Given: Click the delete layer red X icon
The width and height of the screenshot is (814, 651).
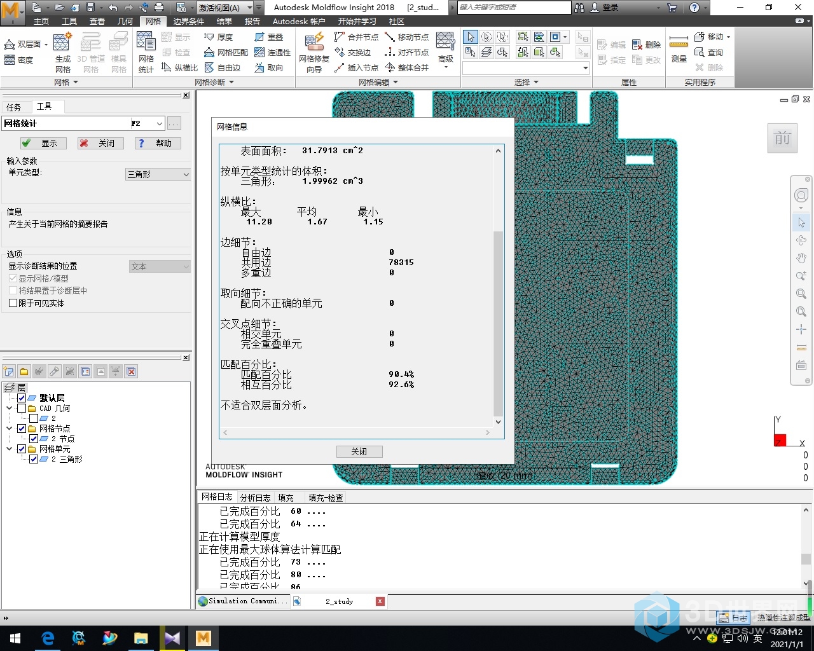Looking at the screenshot, I should click(131, 371).
